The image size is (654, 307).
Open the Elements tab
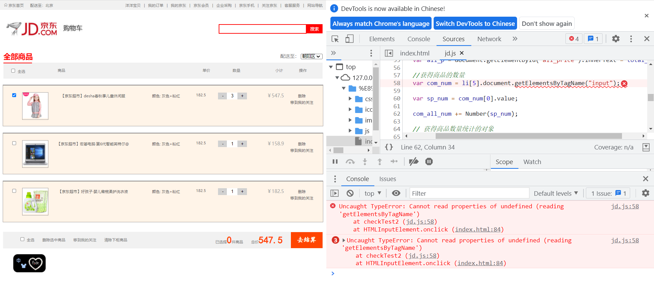[x=382, y=39]
